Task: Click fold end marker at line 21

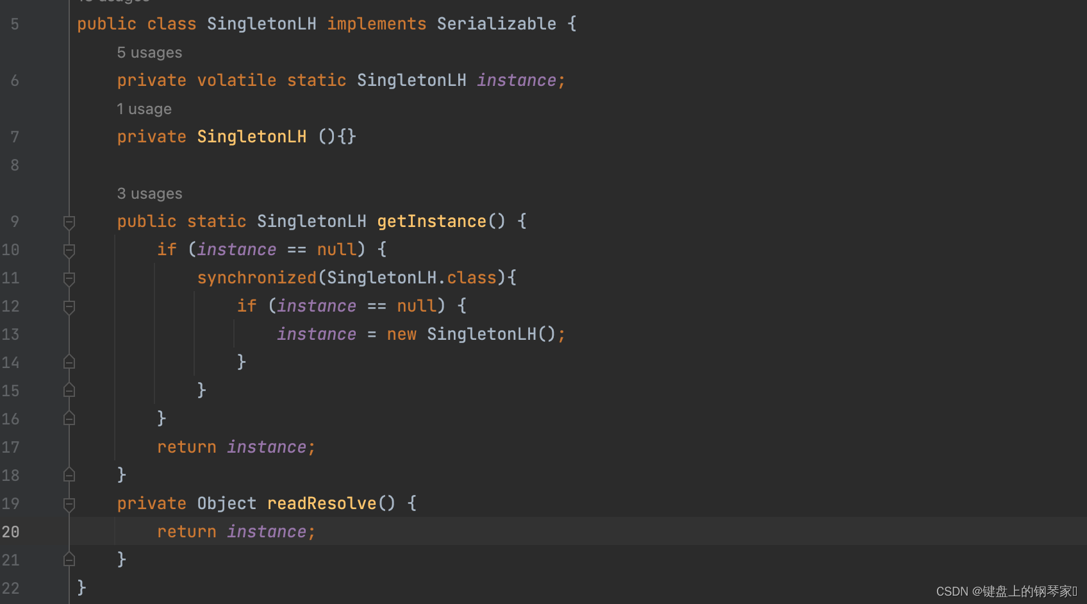Action: pos(69,560)
